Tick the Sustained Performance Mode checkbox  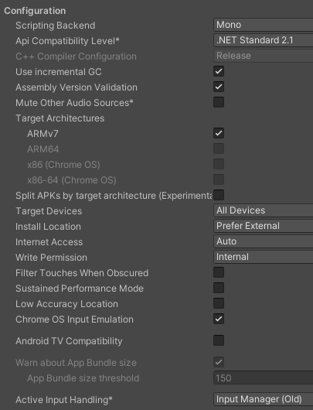pos(219,288)
